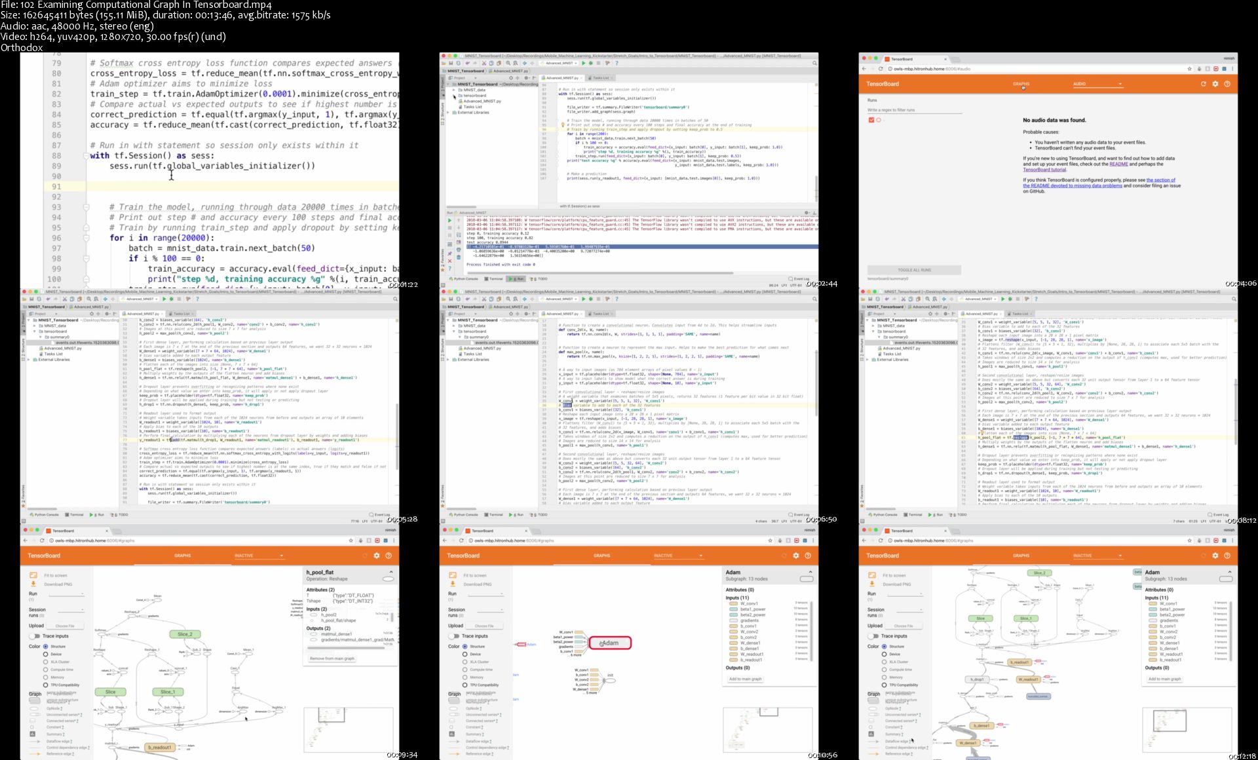This screenshot has width=1258, height=760.
Task: Collapse Adam info card in 00:10:56 frame
Action: 810,572
